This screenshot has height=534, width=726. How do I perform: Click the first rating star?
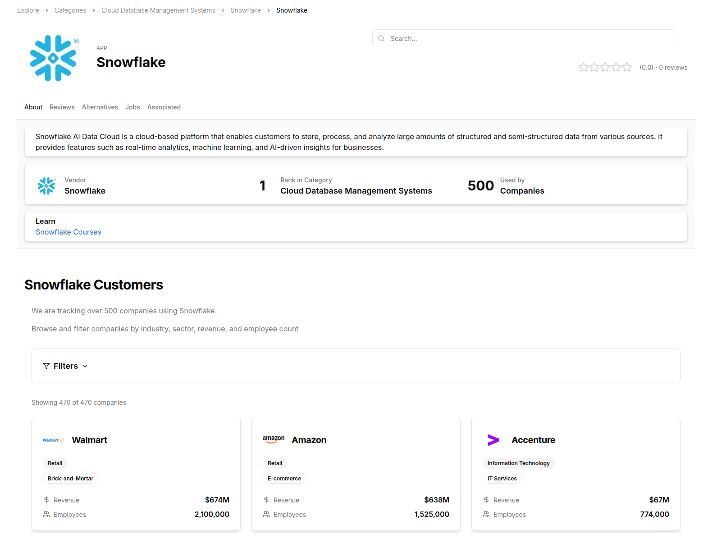pyautogui.click(x=584, y=67)
